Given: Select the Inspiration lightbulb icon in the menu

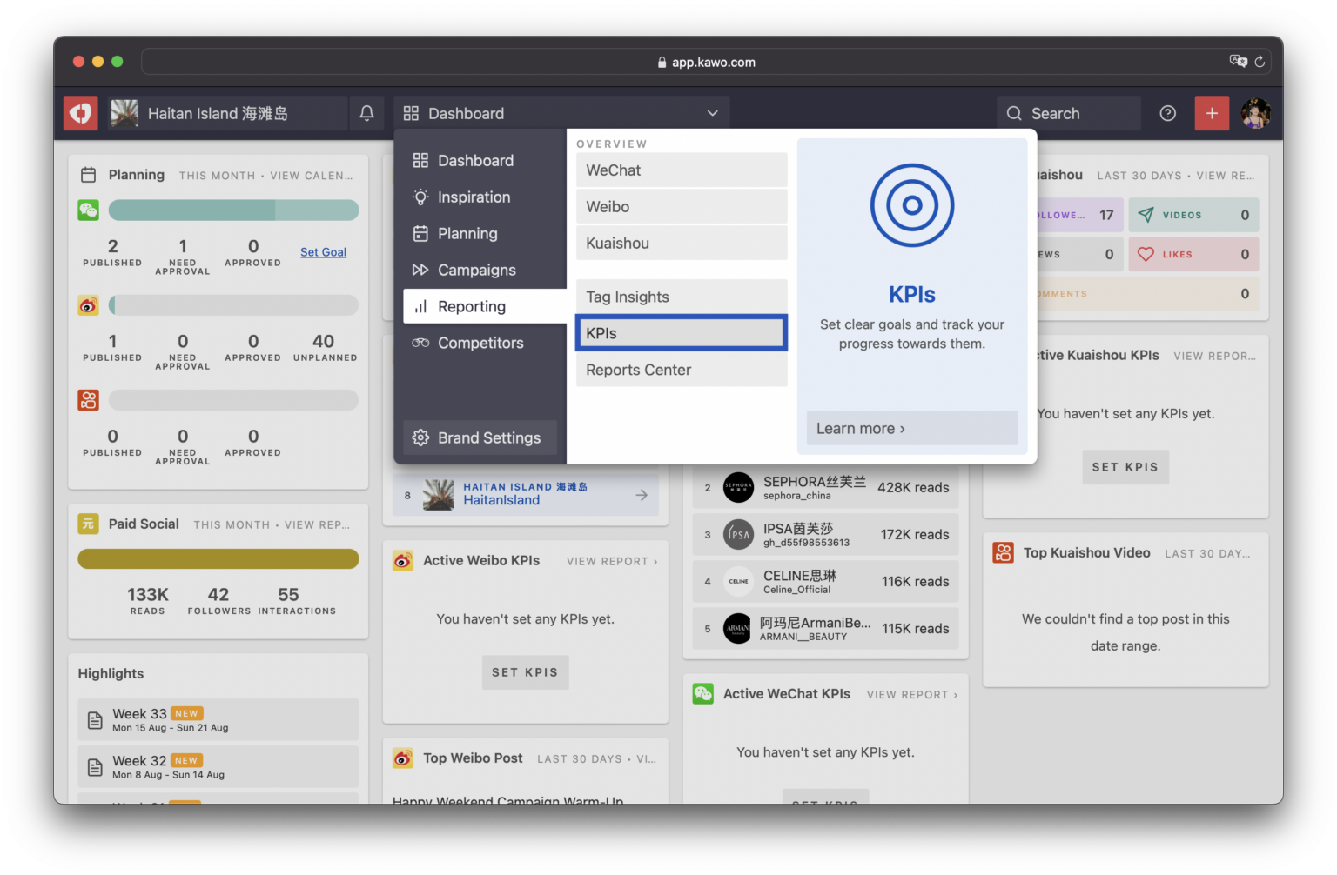Looking at the screenshot, I should click(x=420, y=197).
